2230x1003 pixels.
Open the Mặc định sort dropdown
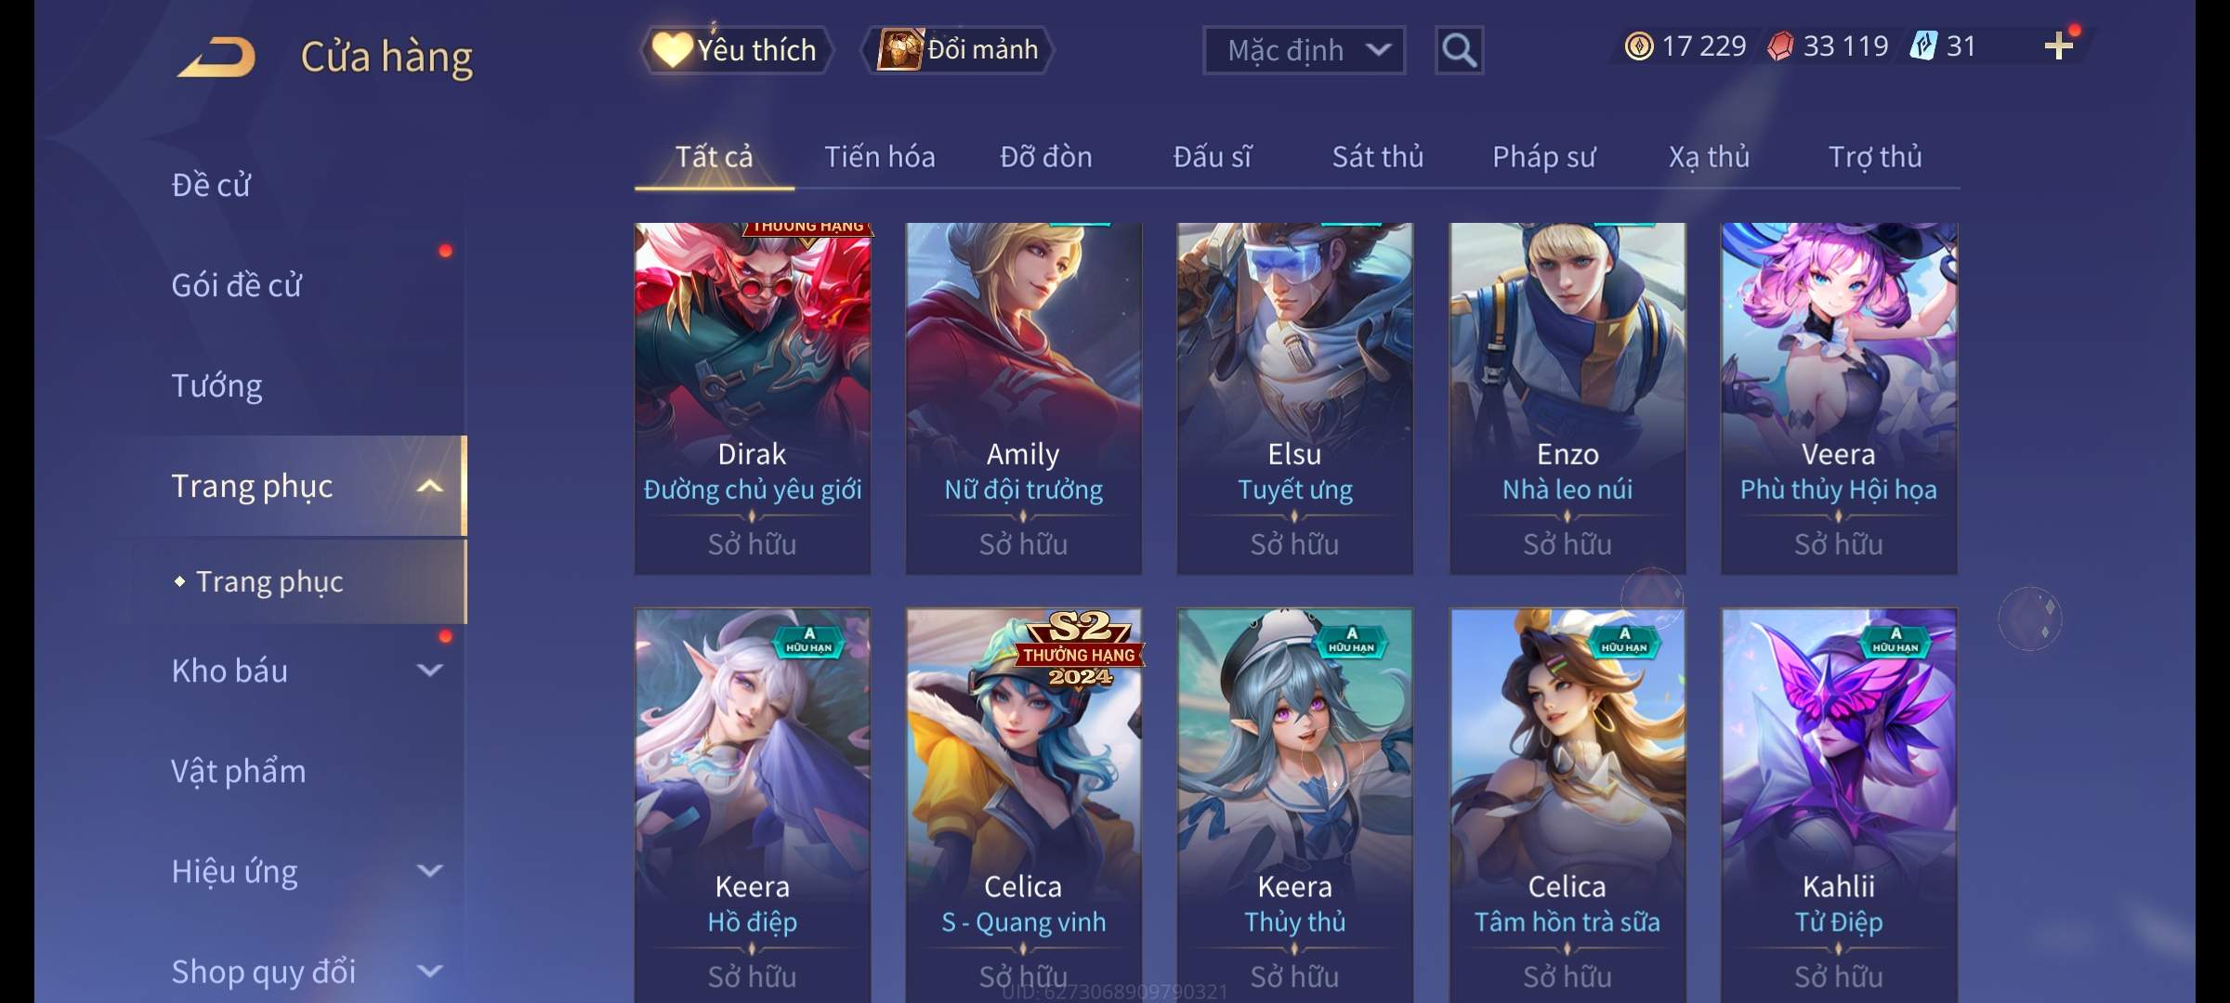tap(1304, 50)
